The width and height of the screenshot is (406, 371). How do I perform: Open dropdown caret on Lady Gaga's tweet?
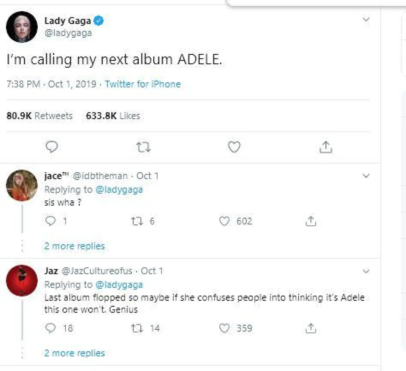click(x=366, y=20)
